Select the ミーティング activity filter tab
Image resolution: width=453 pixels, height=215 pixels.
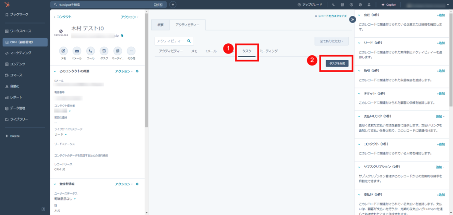point(269,51)
